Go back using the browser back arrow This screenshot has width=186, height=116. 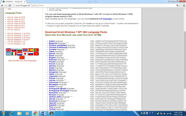coord(2,5)
